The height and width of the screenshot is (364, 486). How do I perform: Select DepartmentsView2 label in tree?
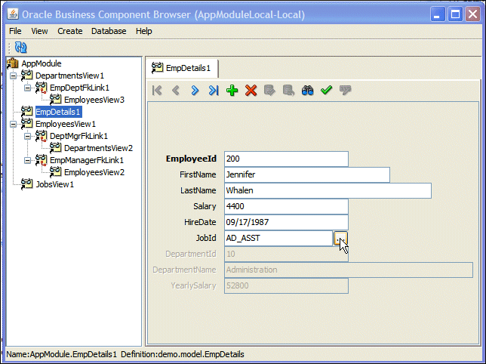pos(98,148)
